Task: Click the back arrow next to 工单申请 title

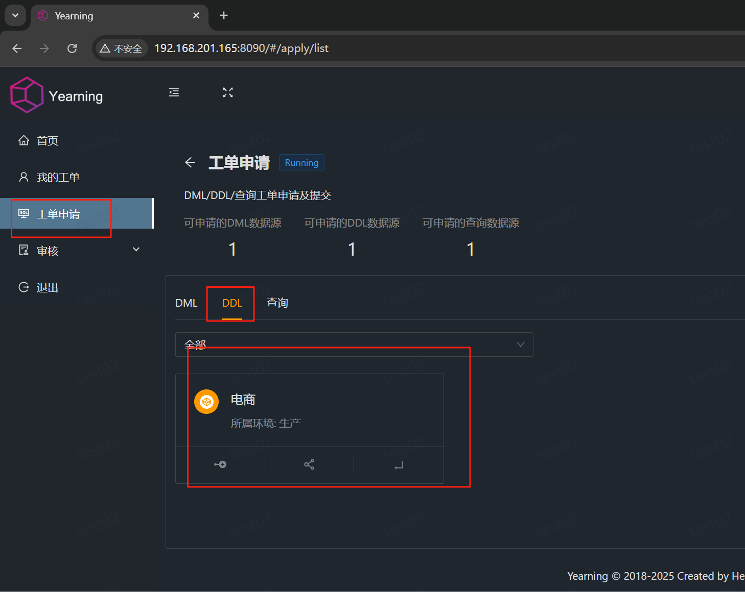Action: (190, 162)
